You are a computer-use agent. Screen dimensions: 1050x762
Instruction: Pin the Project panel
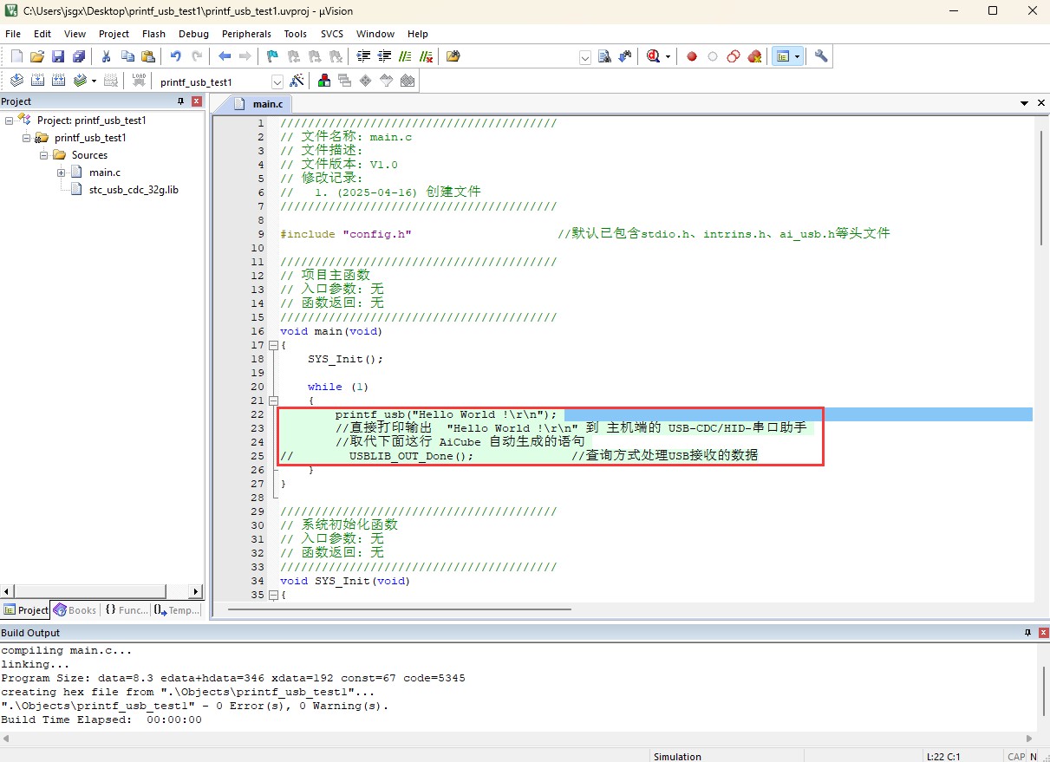pyautogui.click(x=181, y=101)
